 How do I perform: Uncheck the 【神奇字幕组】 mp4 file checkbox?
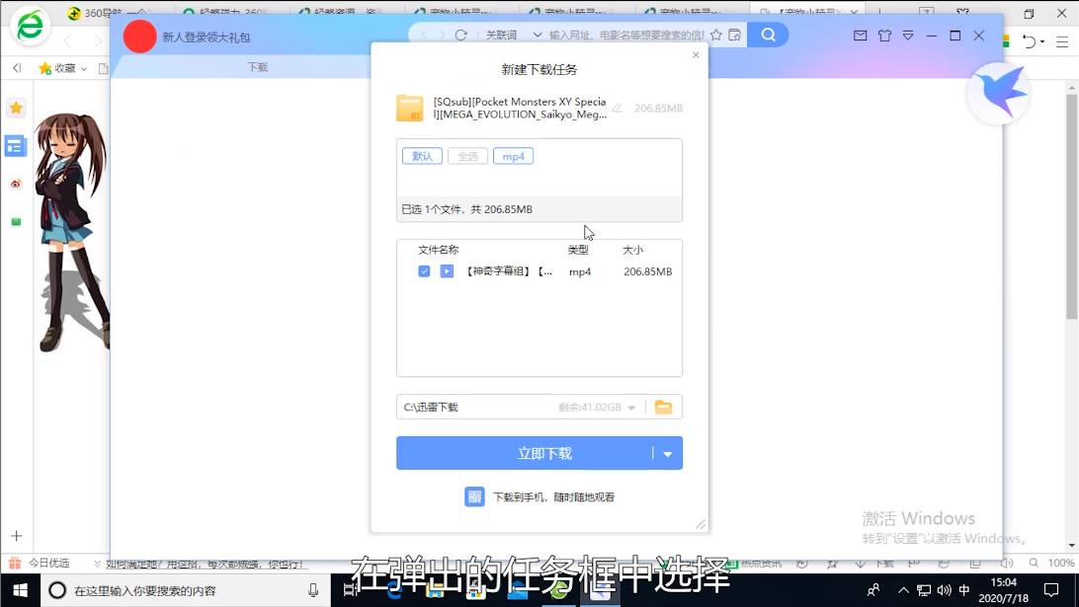(424, 271)
